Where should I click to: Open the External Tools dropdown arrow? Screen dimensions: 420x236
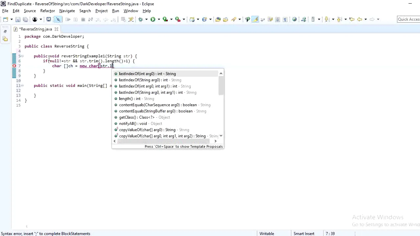point(184,19)
